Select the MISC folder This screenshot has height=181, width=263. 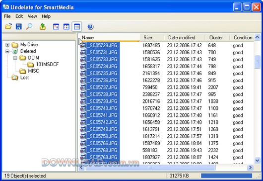(33, 71)
